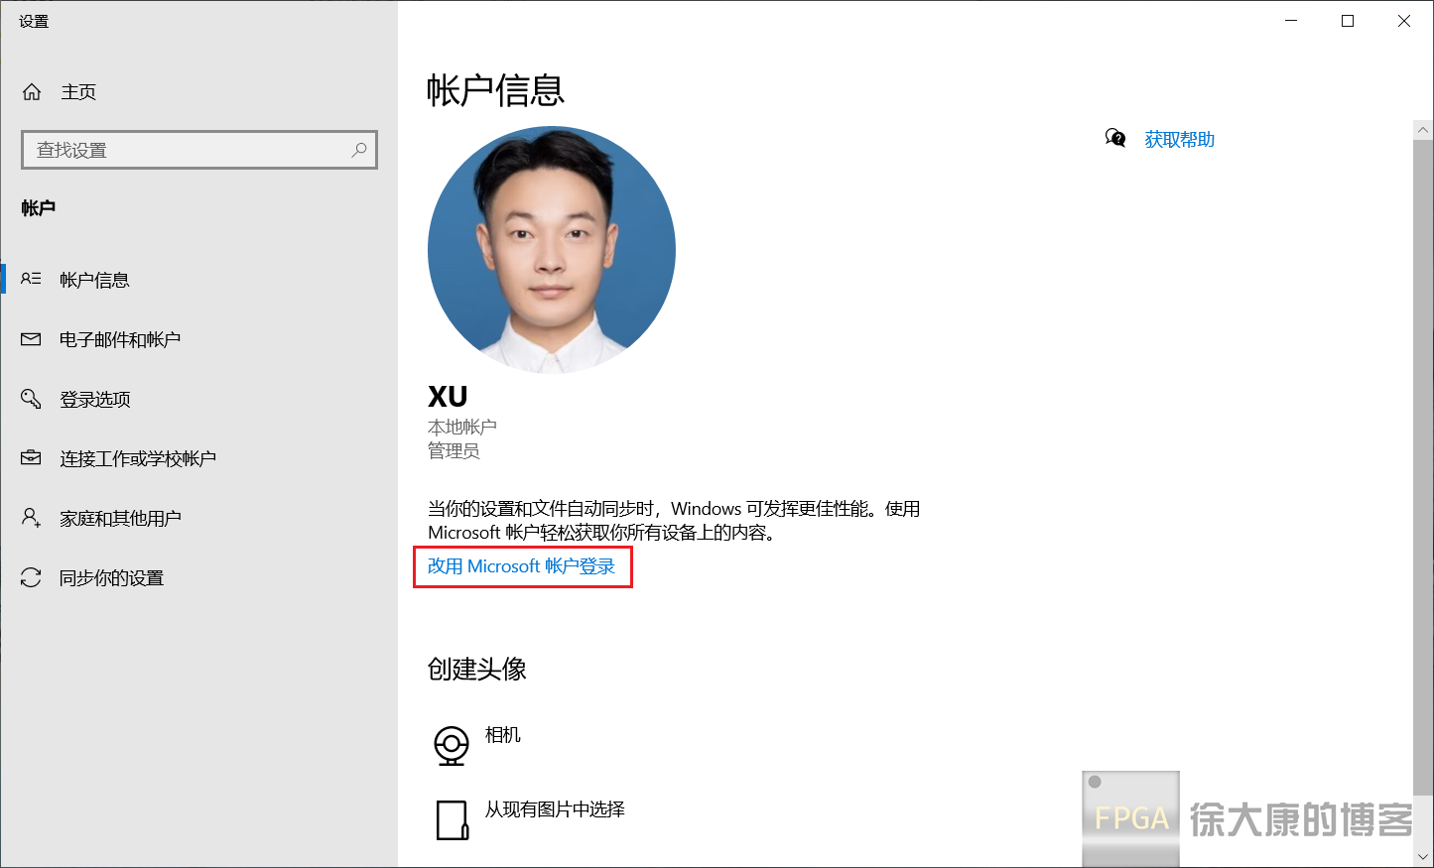Minimize the 设置 window
The height and width of the screenshot is (868, 1434).
[x=1291, y=21]
